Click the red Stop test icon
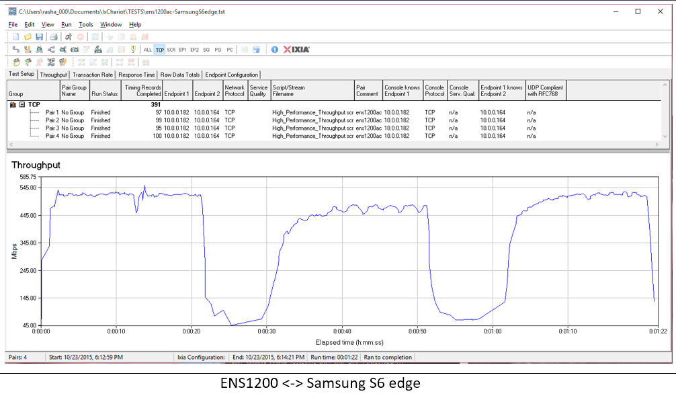 click(80, 37)
